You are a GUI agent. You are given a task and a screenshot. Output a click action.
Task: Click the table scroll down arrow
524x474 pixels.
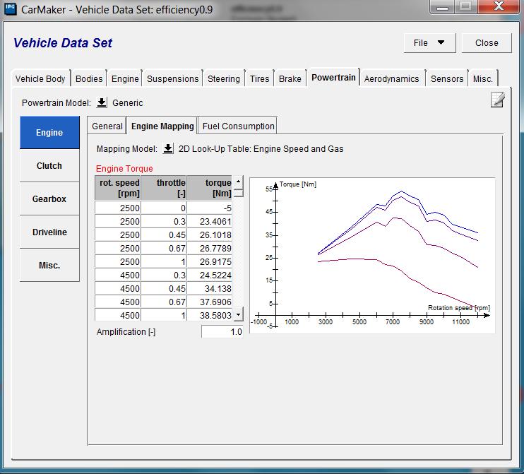(238, 314)
